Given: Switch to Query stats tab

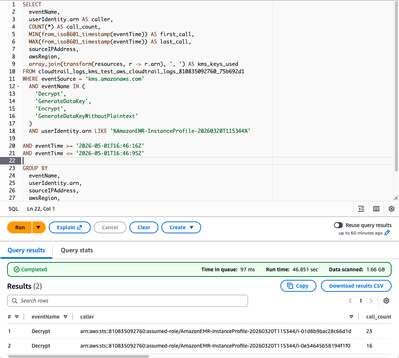Looking at the screenshot, I should (x=77, y=250).
